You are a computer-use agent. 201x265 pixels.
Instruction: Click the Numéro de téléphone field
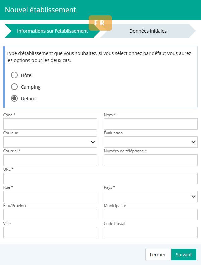(151, 160)
